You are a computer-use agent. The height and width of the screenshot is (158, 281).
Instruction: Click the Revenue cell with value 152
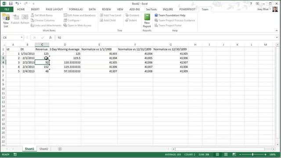coord(42,67)
